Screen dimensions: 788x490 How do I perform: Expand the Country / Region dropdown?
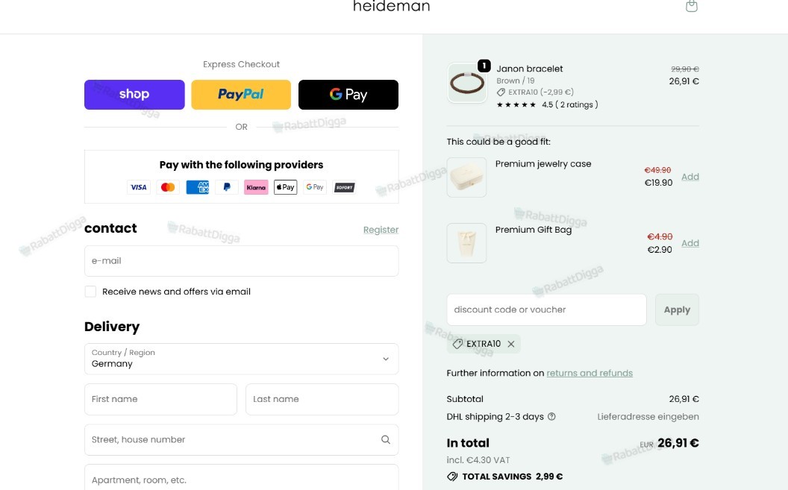pos(241,359)
